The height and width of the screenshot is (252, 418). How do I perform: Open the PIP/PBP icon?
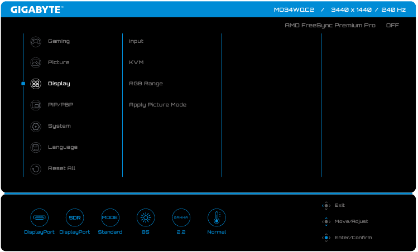click(36, 105)
